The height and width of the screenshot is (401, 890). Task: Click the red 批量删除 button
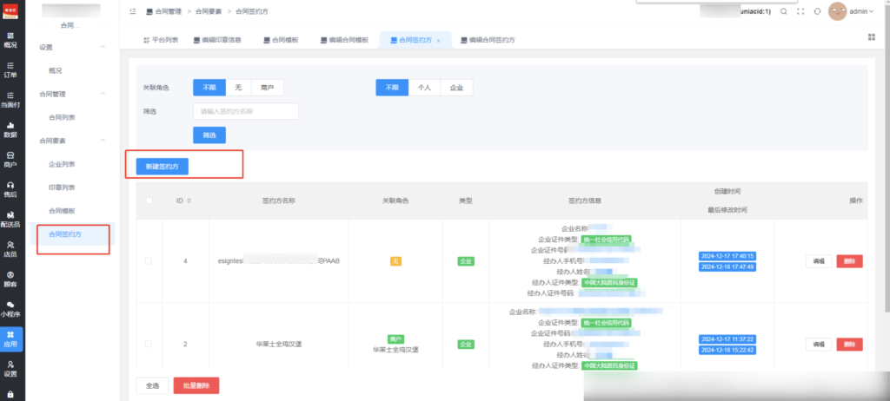196,385
